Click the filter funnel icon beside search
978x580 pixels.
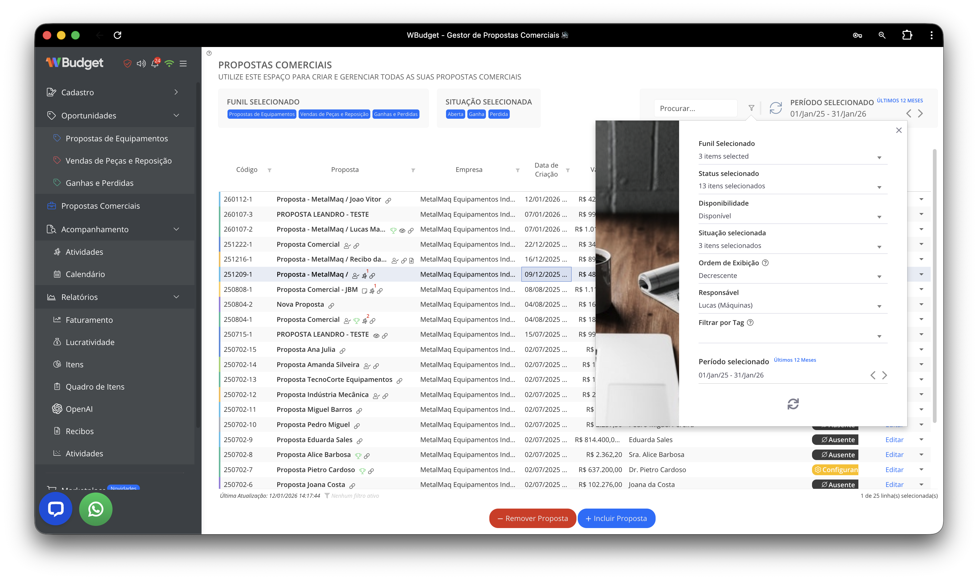[x=751, y=108]
